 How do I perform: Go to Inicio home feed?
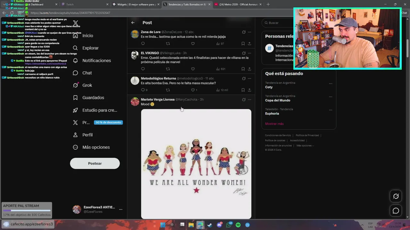point(83,36)
